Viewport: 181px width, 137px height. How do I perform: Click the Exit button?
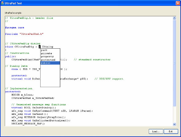171,131
